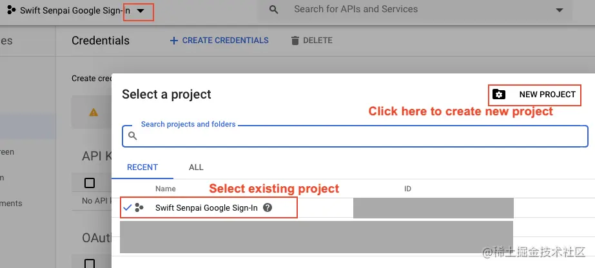Click the magnifier icon in project search field
This screenshot has height=268, width=595.
(133, 136)
